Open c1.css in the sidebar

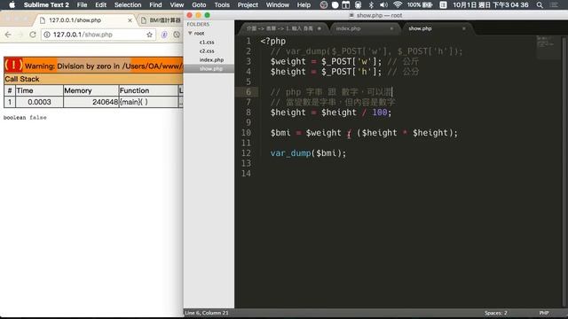coord(207,42)
